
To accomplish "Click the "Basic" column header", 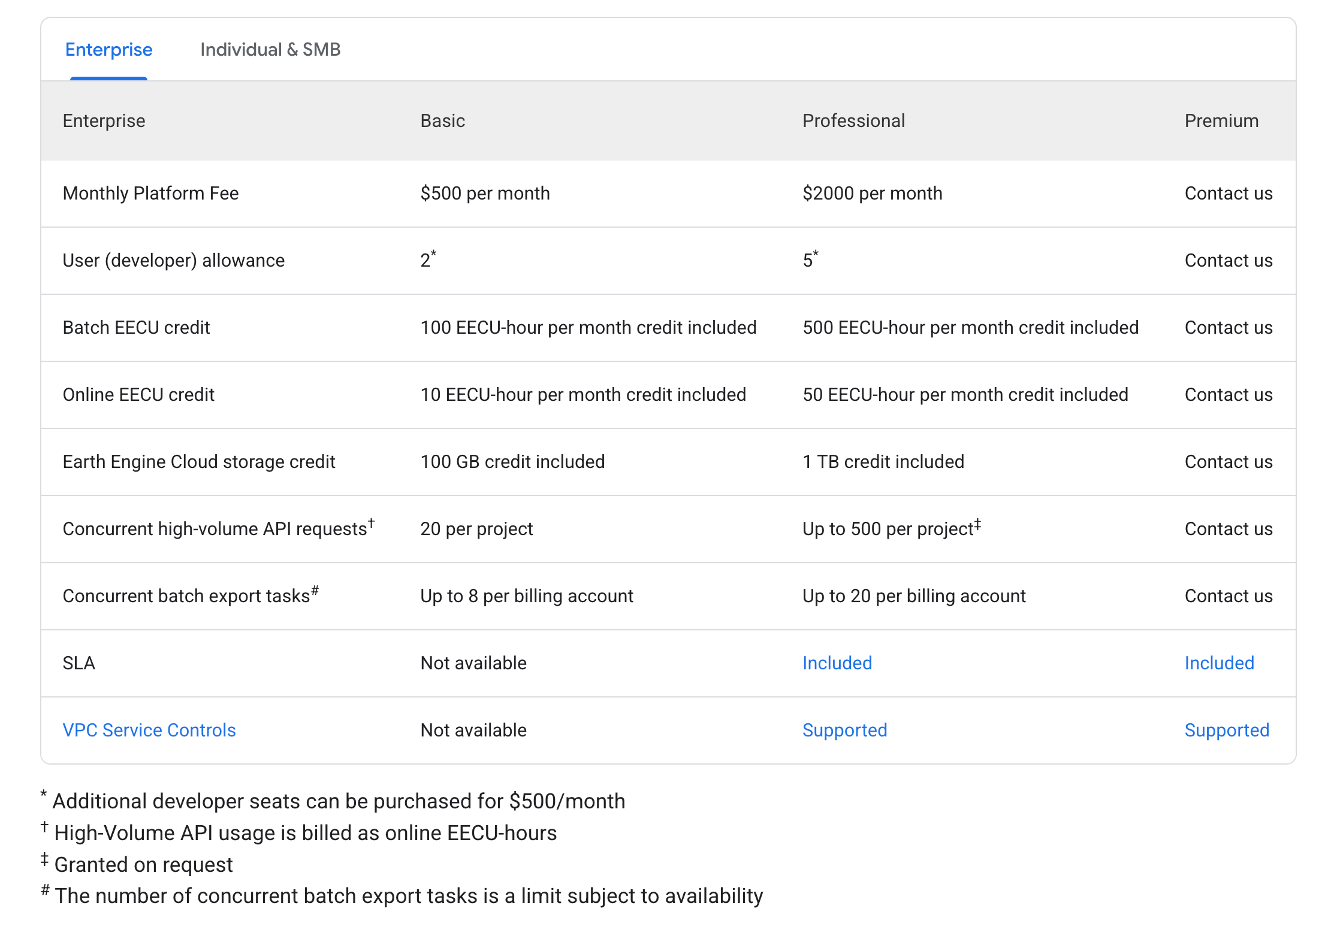I will [442, 120].
